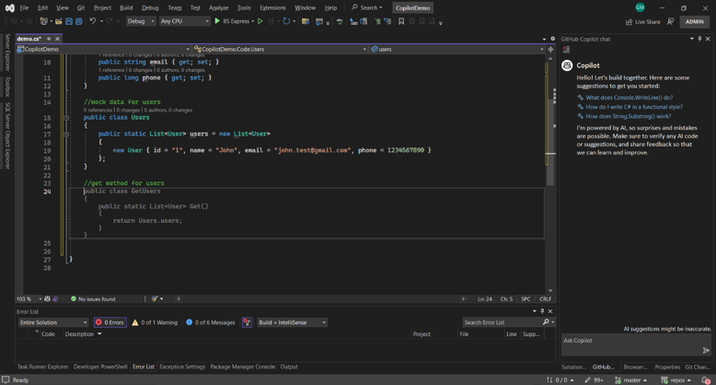
Task: Open the Entire Solution scope dropdown
Action: pyautogui.click(x=53, y=322)
